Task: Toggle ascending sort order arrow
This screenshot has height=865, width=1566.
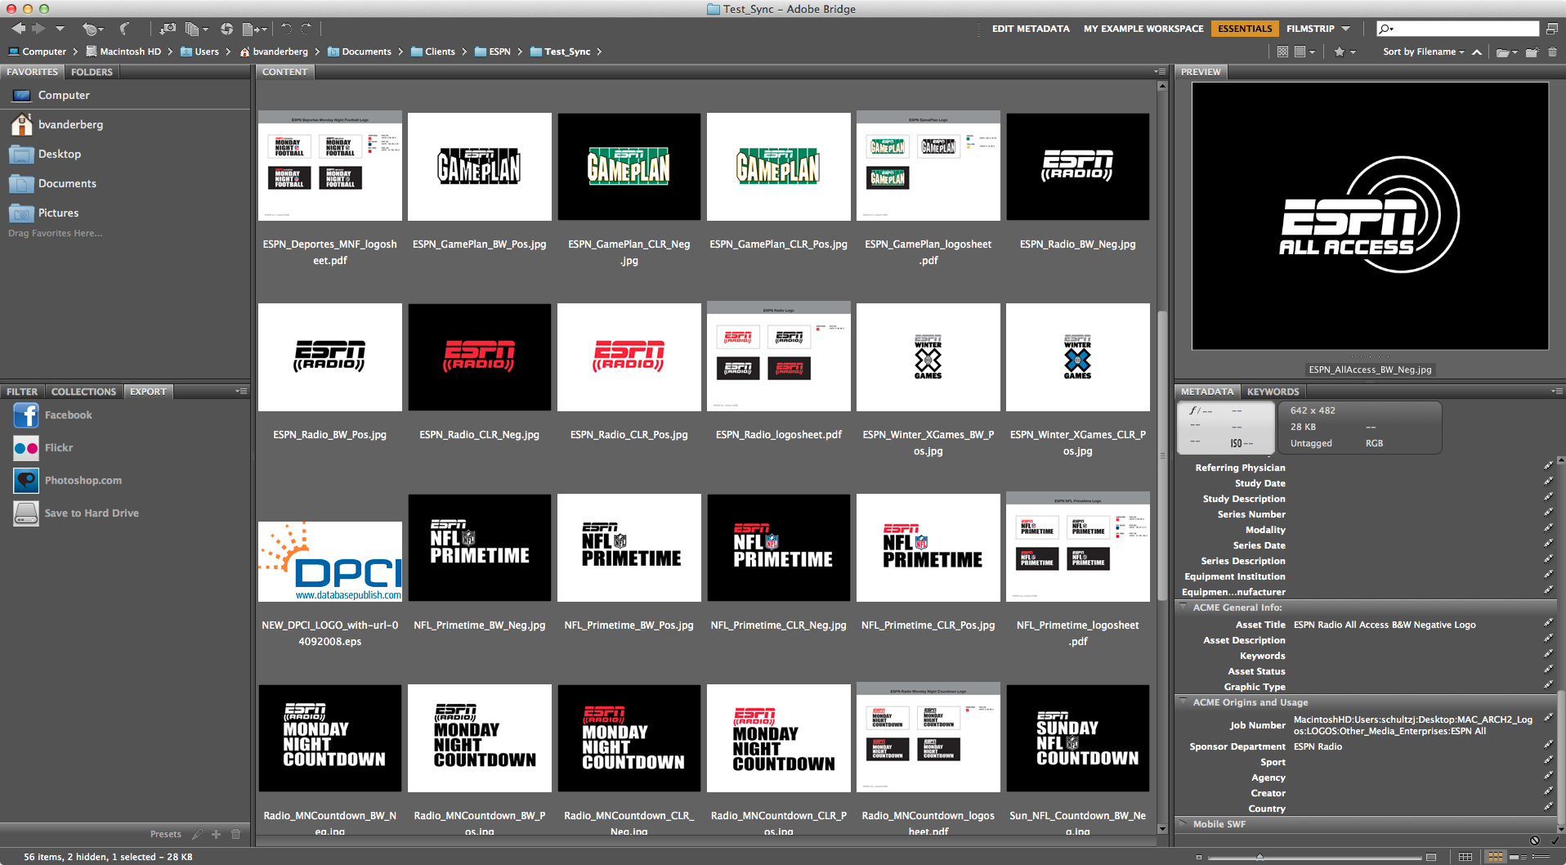Action: [x=1477, y=52]
